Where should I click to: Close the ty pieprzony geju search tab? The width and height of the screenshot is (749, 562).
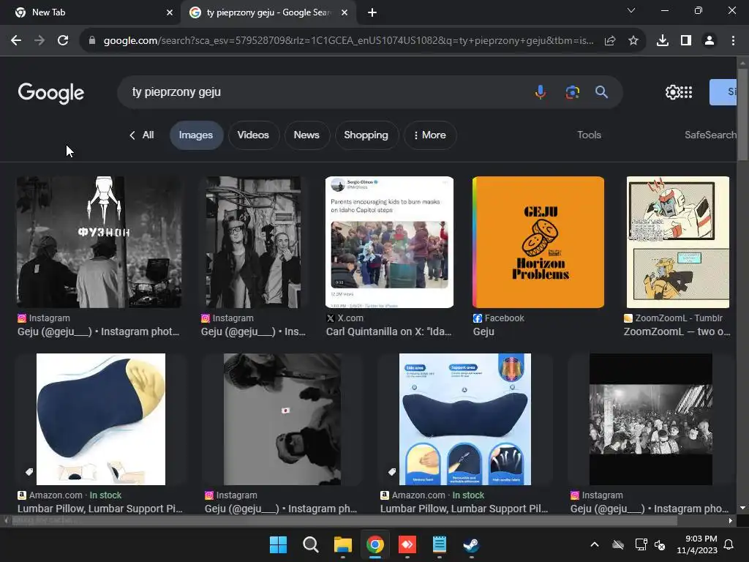345,12
